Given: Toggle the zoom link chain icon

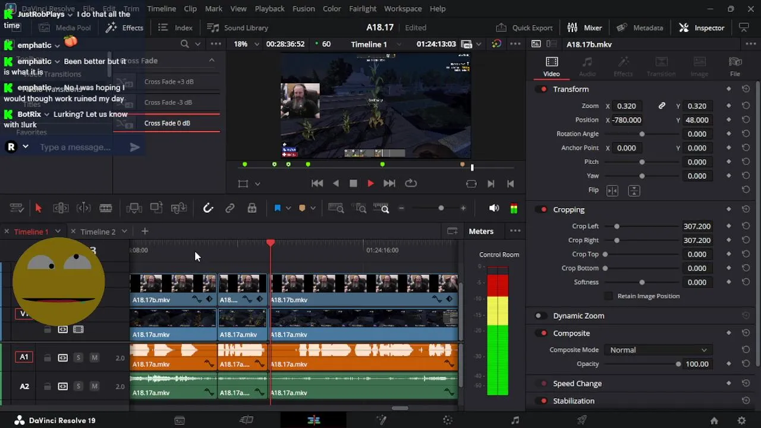Looking at the screenshot, I should tap(662, 106).
